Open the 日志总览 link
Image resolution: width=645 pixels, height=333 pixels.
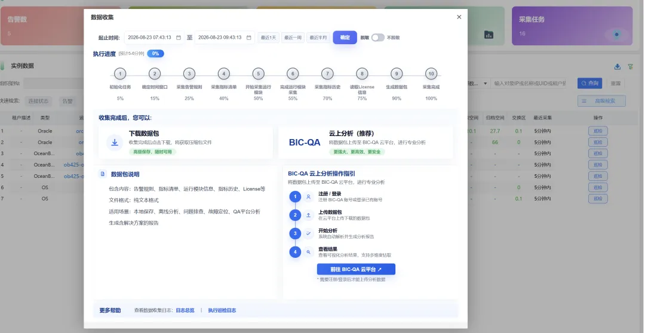coord(185,310)
